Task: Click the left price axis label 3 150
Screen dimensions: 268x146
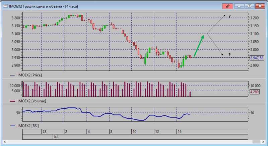Action: click(x=16, y=26)
